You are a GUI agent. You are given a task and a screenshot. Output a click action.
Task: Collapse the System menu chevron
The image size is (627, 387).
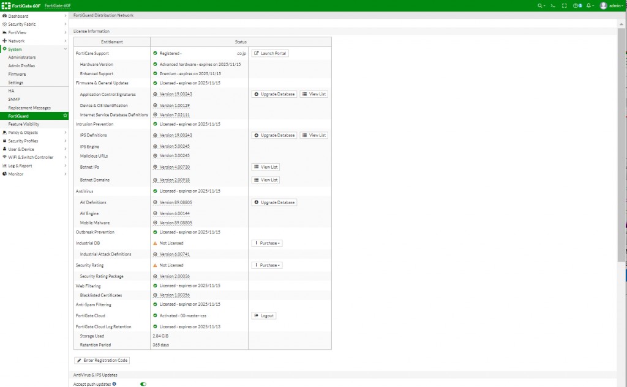(65, 49)
